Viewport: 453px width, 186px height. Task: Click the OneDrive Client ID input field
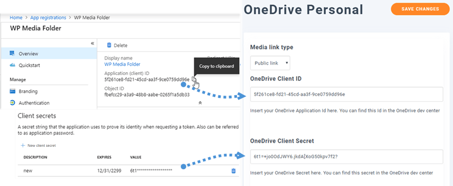coord(346,94)
